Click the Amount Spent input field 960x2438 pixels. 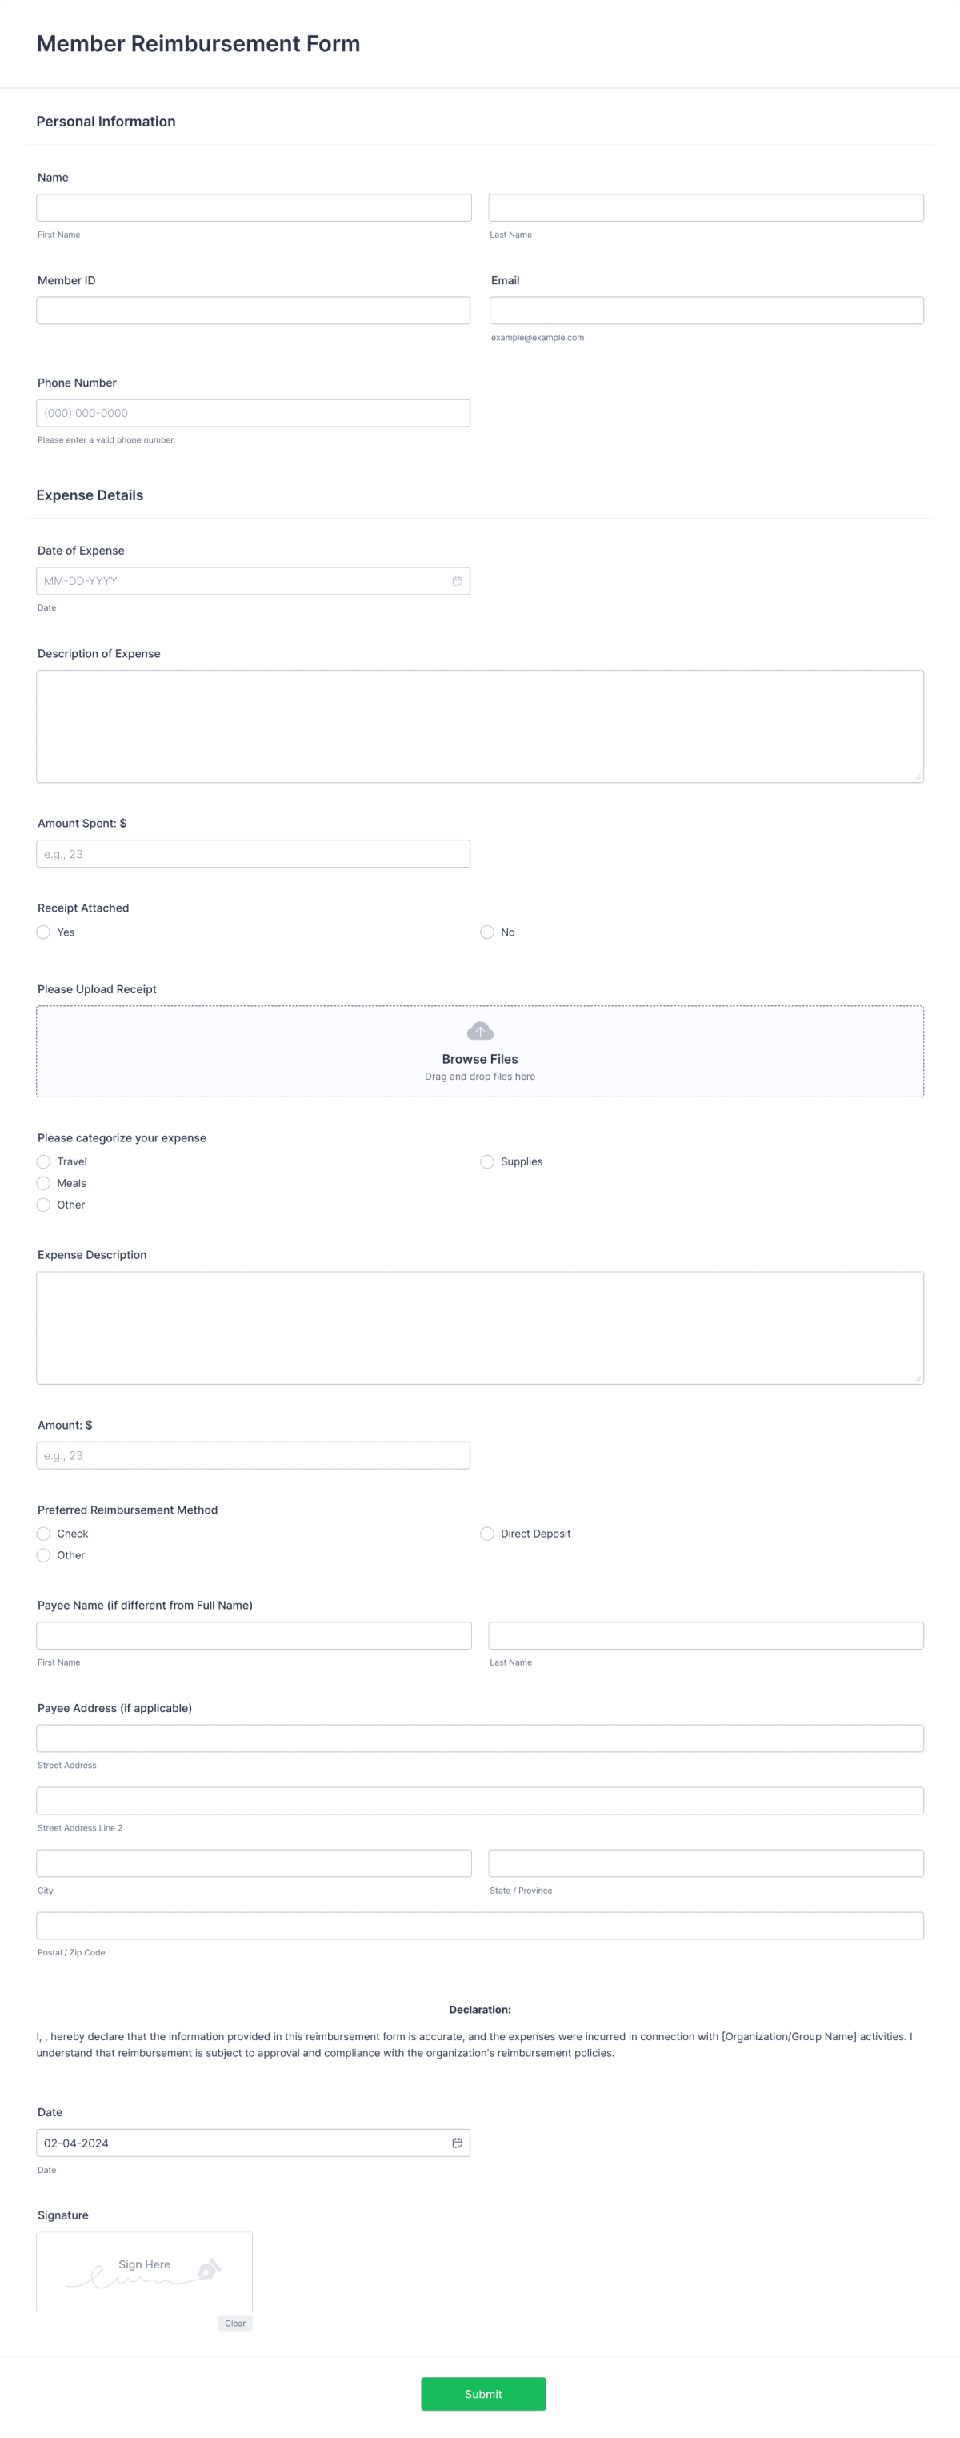click(254, 852)
